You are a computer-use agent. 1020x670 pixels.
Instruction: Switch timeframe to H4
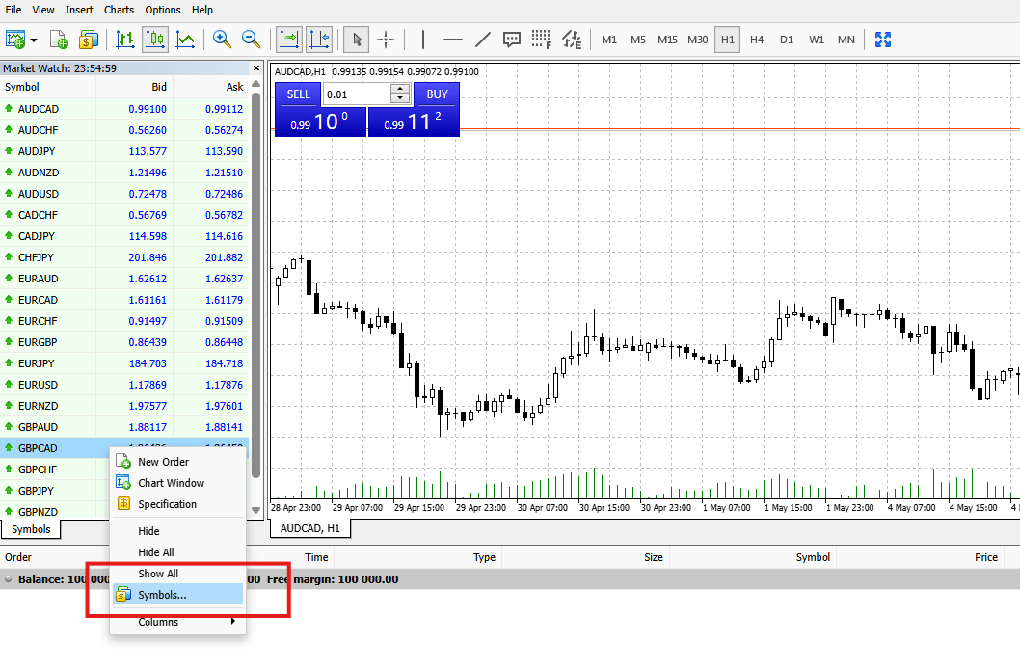point(757,40)
